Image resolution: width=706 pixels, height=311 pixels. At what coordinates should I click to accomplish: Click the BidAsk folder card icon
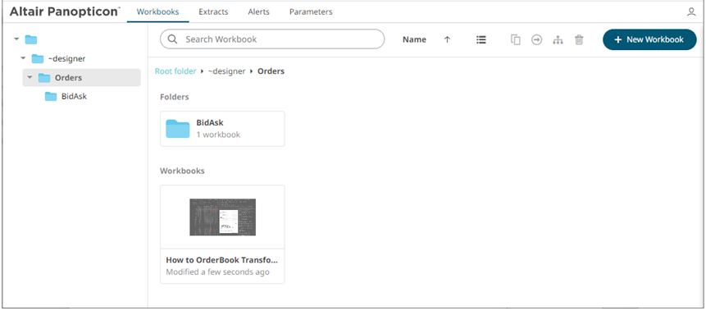[178, 129]
